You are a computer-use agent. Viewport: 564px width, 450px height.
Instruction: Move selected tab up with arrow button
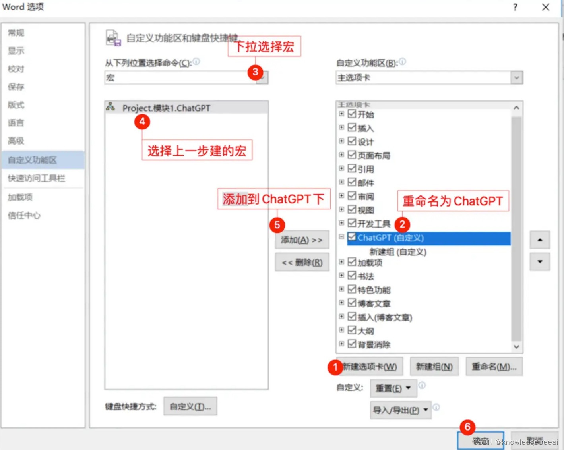[540, 240]
